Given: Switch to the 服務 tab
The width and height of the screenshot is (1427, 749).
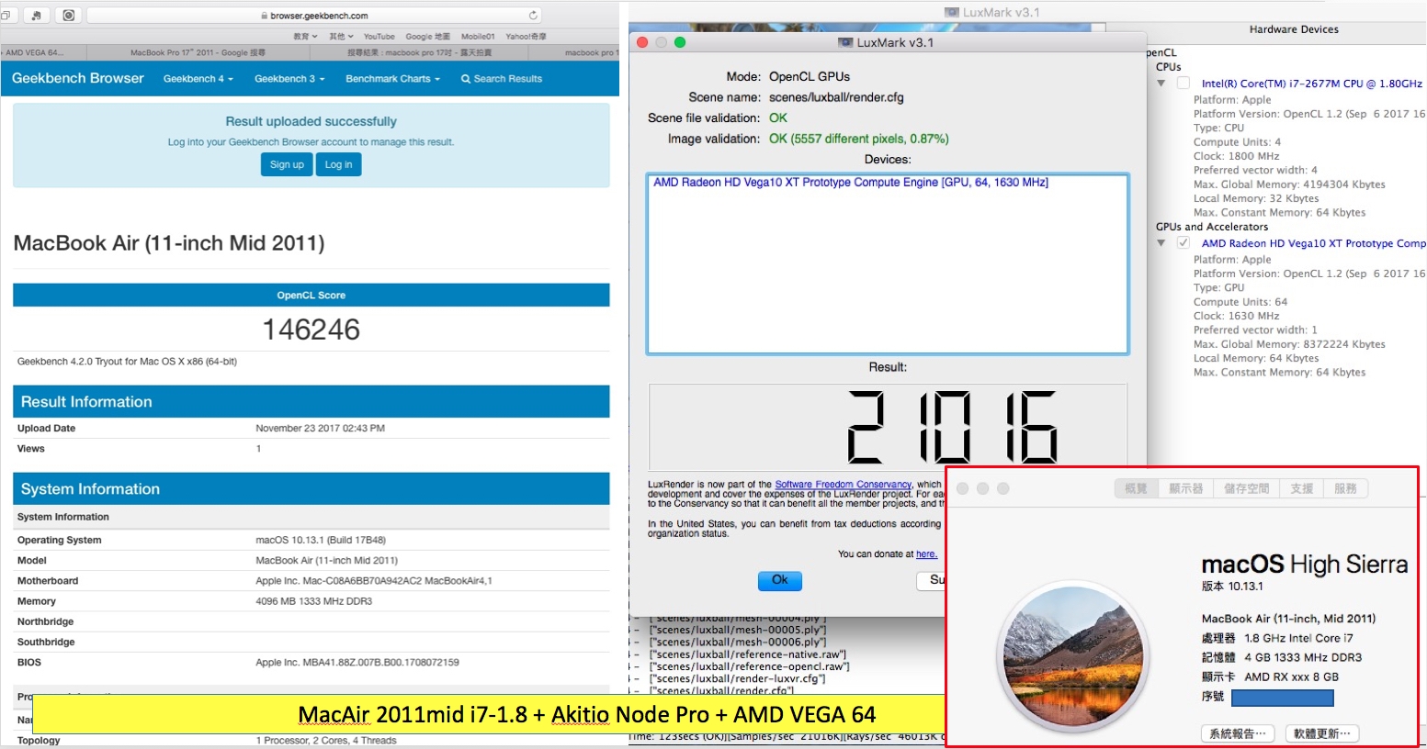Looking at the screenshot, I should pos(1346,488).
